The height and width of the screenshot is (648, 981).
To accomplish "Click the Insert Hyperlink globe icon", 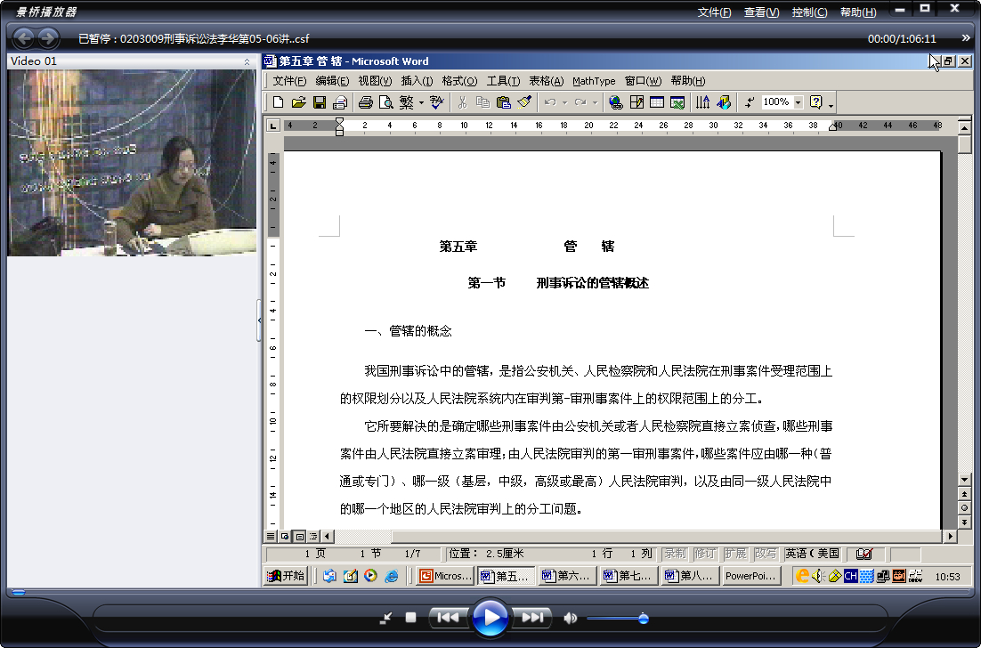I will tap(616, 102).
